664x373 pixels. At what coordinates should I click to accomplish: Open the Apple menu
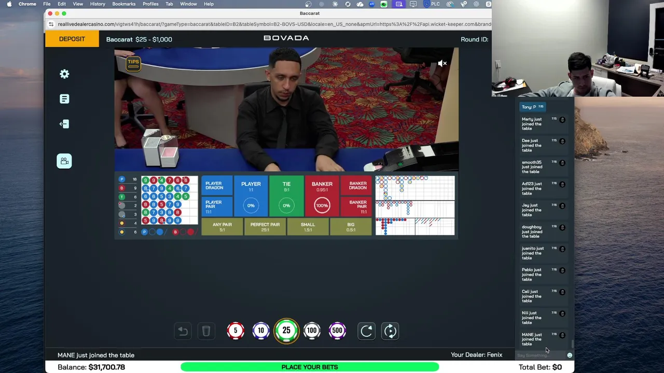(9, 4)
